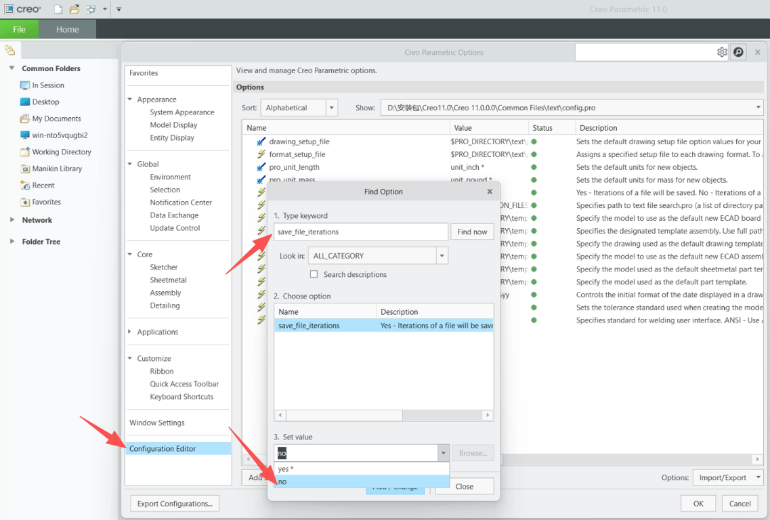The image size is (770, 520).
Task: Click the Description column header in options table
Action: coord(668,128)
